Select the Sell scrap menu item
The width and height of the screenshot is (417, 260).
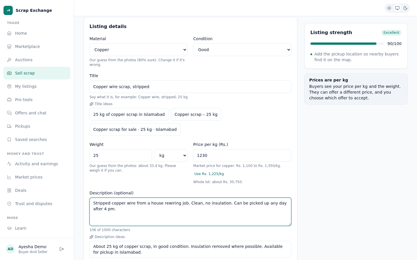click(x=37, y=73)
